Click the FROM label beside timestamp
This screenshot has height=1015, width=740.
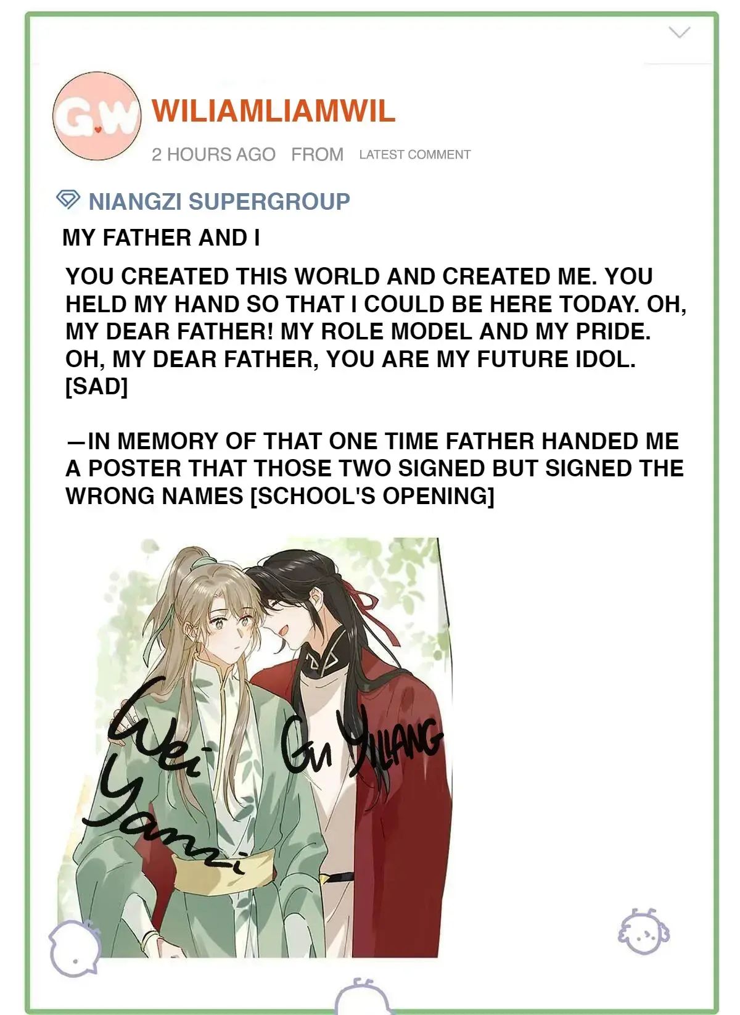coord(317,154)
